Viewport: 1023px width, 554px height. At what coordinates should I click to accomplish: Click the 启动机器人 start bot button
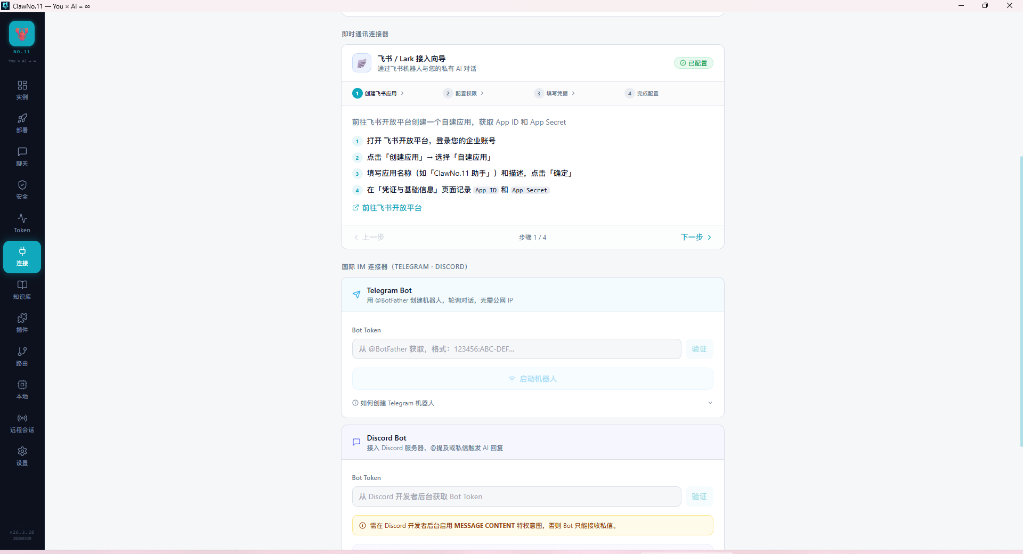tap(533, 379)
